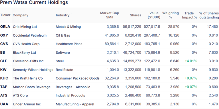Image resolution: width=219 pixels, height=109 pixels.
Task: Open the Under Armour Inc company name
Action: click(27, 104)
